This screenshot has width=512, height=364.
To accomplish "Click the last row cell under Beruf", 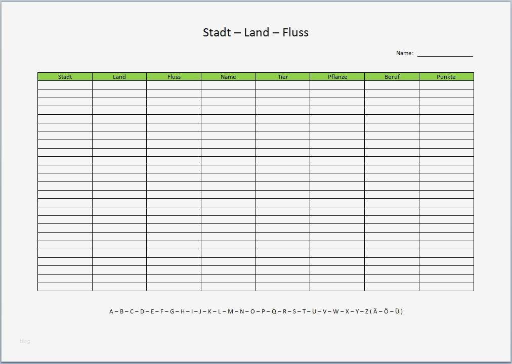I will click(x=392, y=287).
